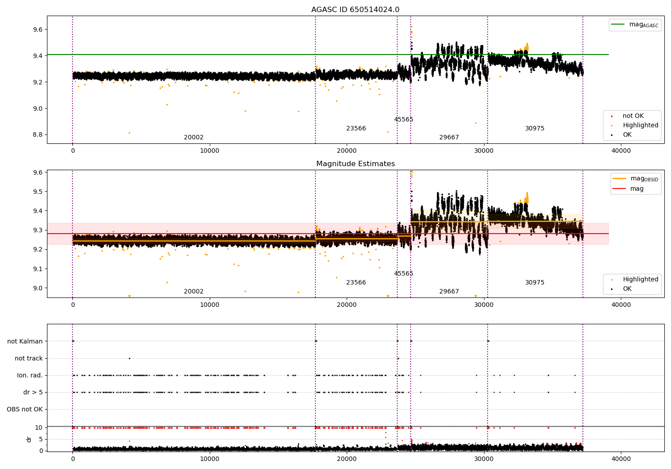This screenshot has width=671, height=469.
Task: Select the "not track" axis label
Action: [29, 358]
